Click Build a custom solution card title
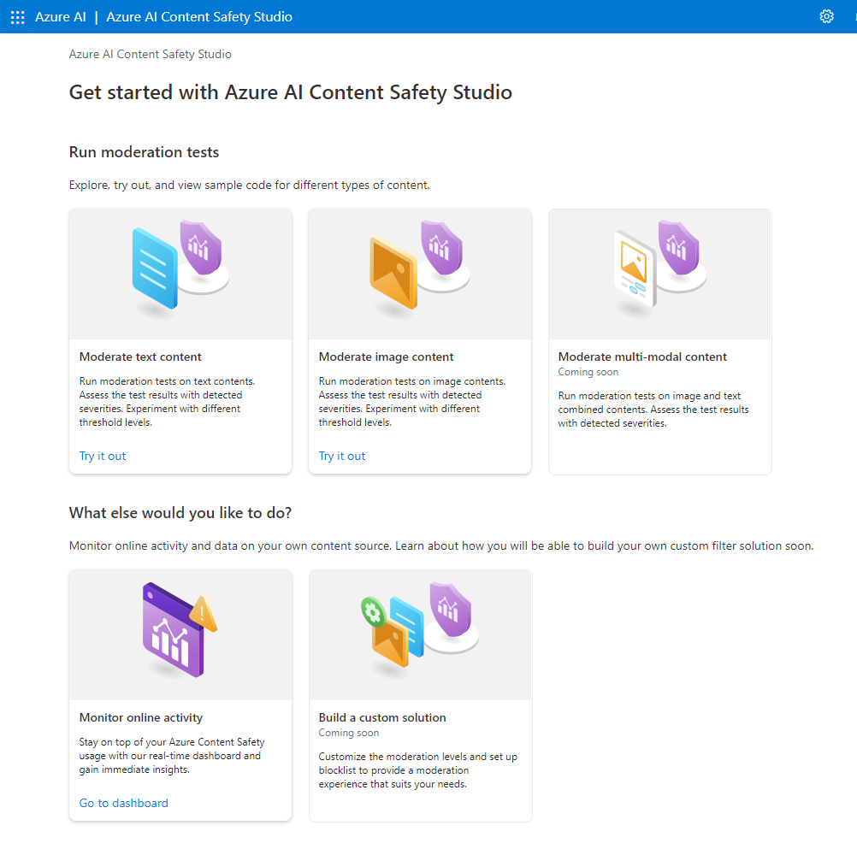Viewport: 857px width, 849px height. [x=382, y=717]
